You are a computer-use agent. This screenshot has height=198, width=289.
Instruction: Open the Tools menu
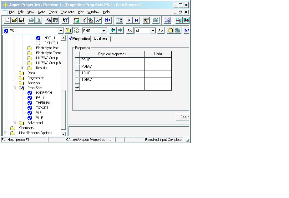pyautogui.click(x=53, y=12)
